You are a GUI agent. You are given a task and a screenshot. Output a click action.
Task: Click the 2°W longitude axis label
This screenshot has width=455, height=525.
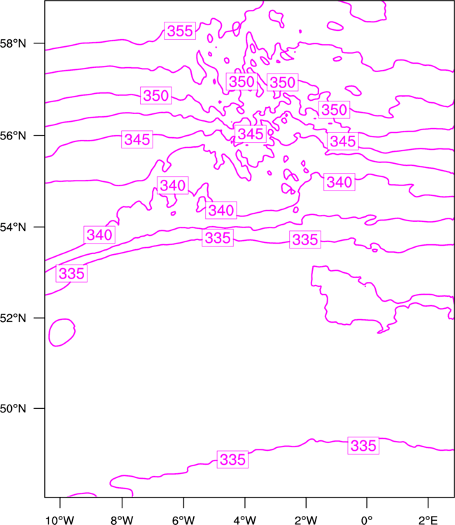click(306, 520)
